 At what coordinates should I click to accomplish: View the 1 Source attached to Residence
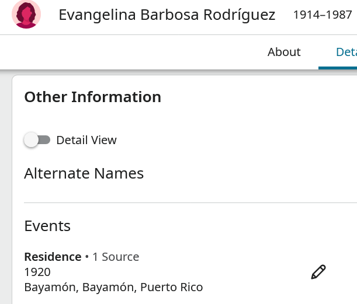point(116,257)
